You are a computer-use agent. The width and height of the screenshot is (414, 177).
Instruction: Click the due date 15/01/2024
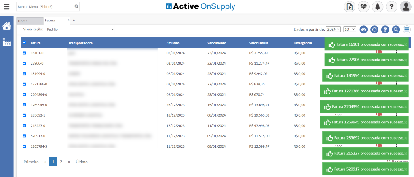(217, 105)
